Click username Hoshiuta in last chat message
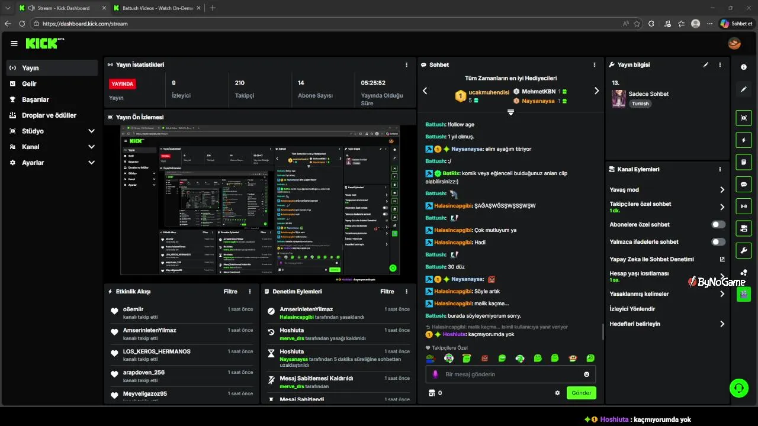 click(454, 334)
